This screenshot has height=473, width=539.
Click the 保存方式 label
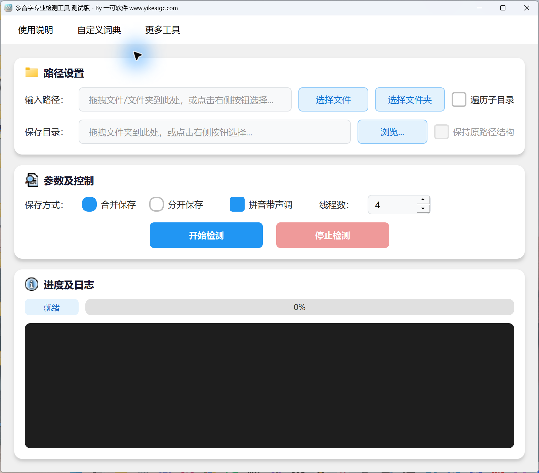point(44,205)
